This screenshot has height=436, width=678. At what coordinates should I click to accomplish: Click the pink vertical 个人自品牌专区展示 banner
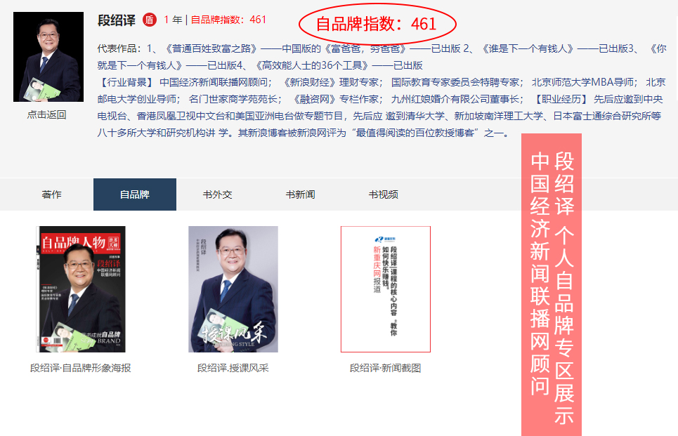[552, 285]
